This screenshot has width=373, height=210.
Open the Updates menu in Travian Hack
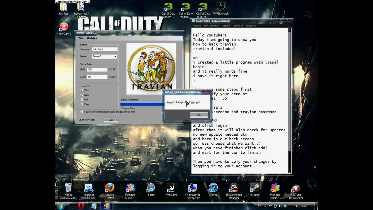92,38
